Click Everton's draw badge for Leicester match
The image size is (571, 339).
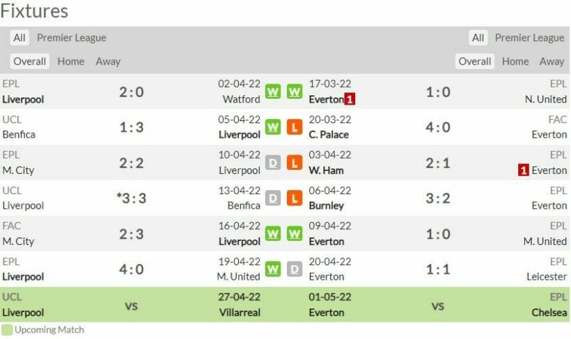(295, 269)
